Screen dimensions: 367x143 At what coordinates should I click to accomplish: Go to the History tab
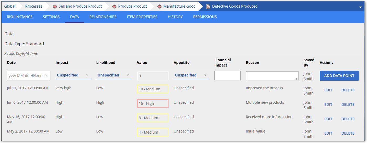(175, 17)
